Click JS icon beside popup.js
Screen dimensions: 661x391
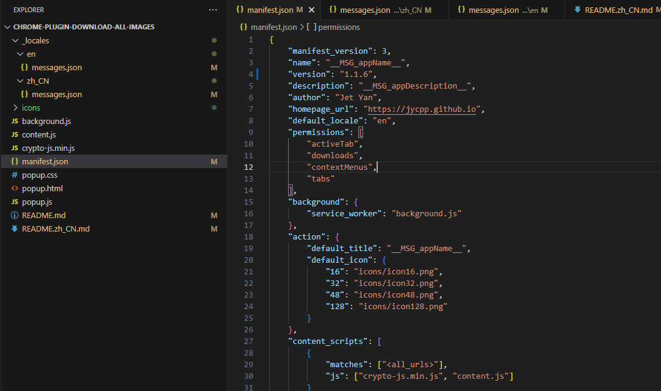(x=15, y=202)
